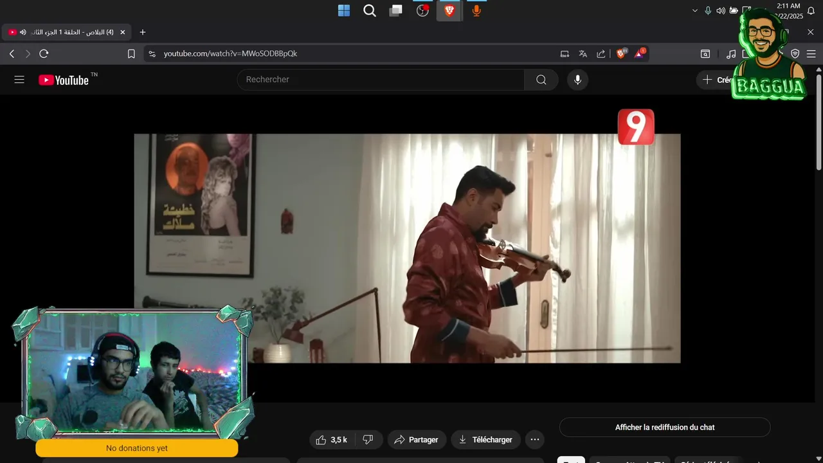Screen dimensions: 823x463
Task: Translate this page
Action: pyautogui.click(x=583, y=54)
